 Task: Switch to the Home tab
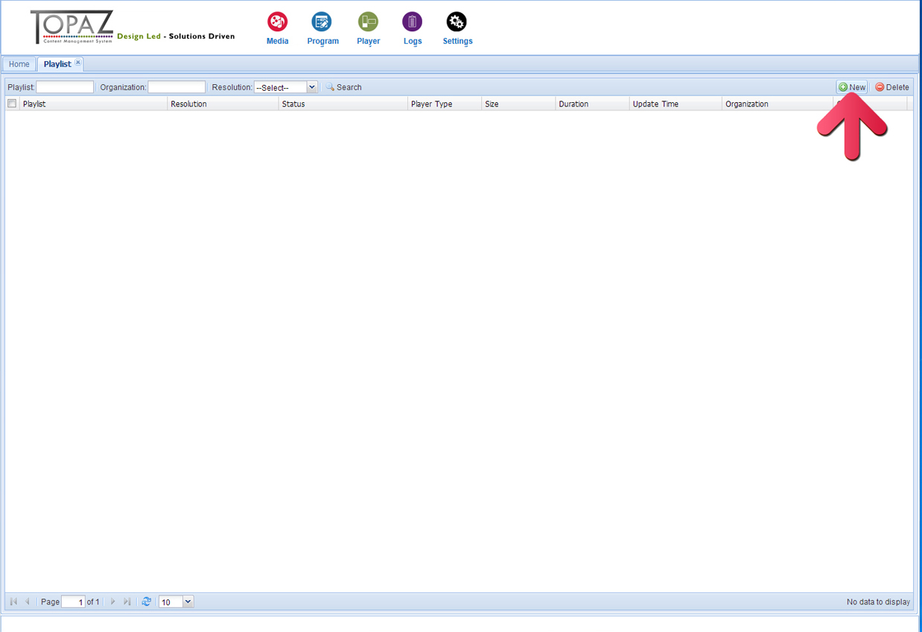(19, 64)
